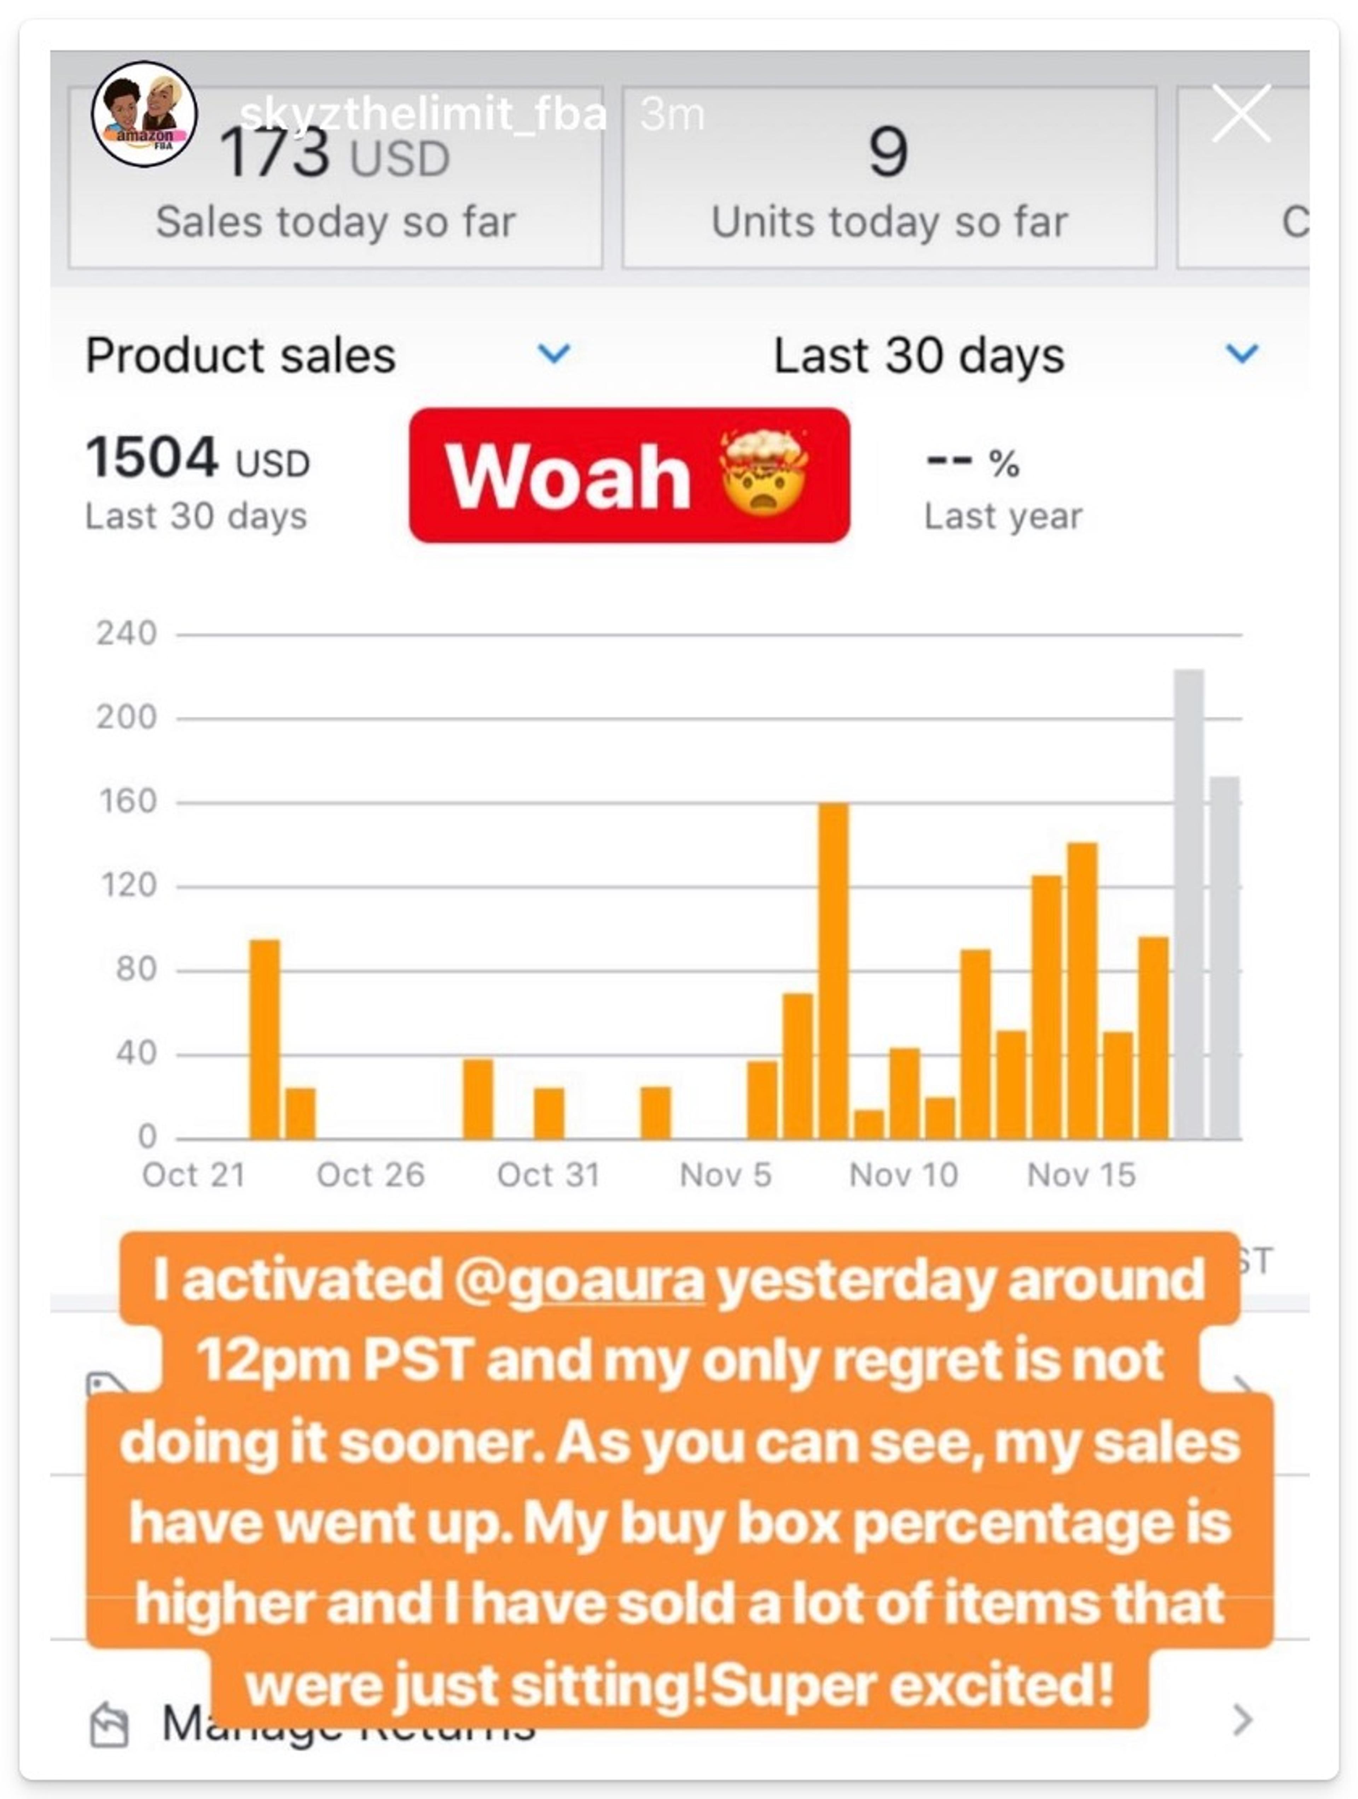Click the Product sales dropdown chevron

555,354
